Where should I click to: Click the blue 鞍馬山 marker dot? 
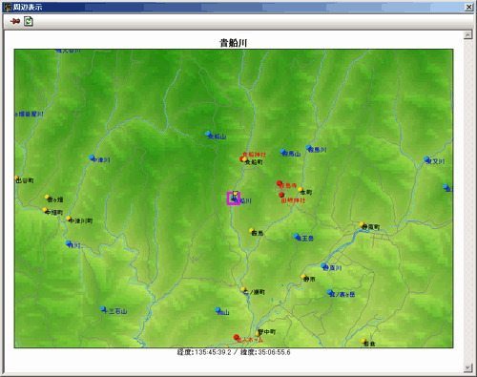tap(282, 152)
